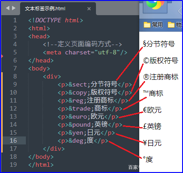This screenshot has width=183, height=173.
Task: Click the &yen;日元 code line
Action: (x=87, y=132)
